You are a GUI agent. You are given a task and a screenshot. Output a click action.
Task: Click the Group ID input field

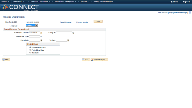point(64,33)
